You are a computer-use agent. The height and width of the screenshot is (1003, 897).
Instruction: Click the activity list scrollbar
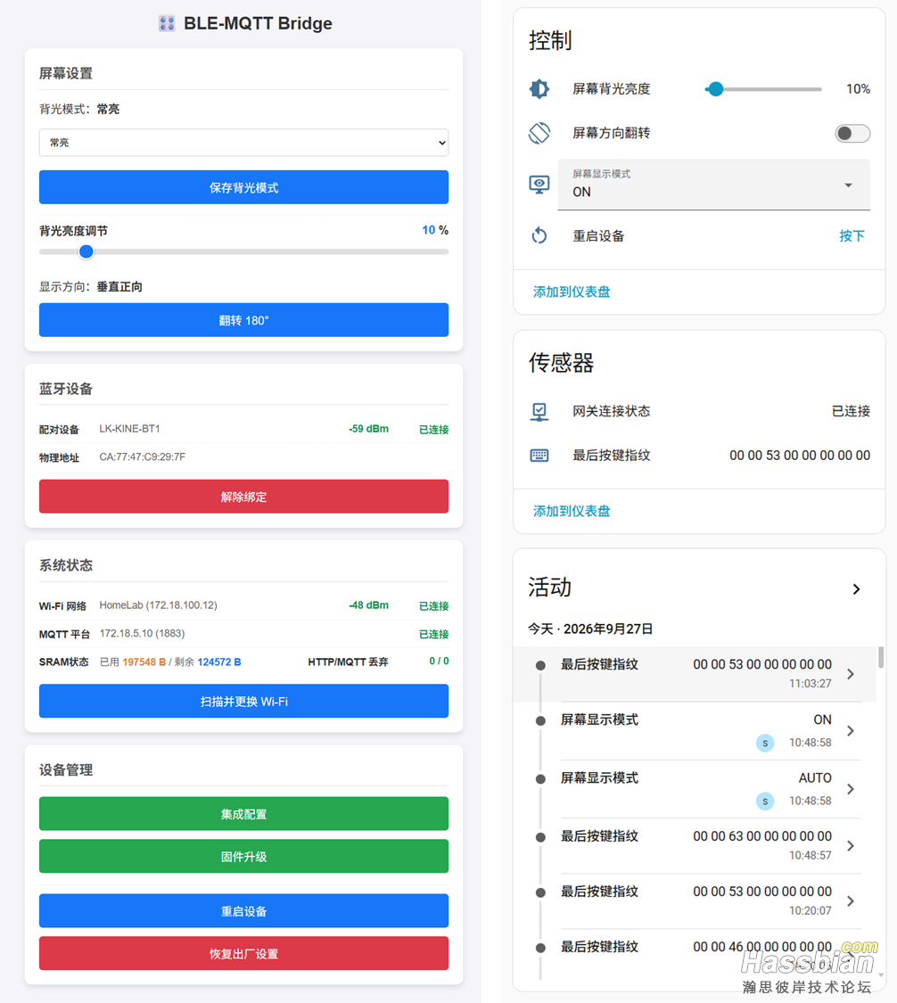[x=881, y=658]
